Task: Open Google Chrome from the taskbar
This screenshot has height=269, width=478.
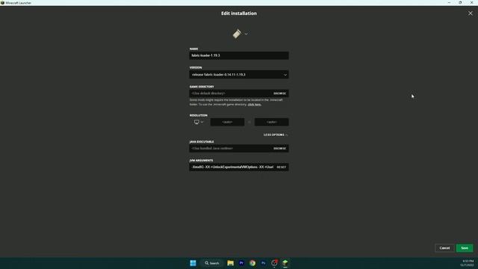Action: point(252,263)
